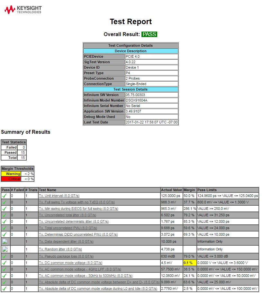Viewport: 262px width, 293px height.
Task: Click the broken image icon beside Random jitter
Action: coord(5,249)
